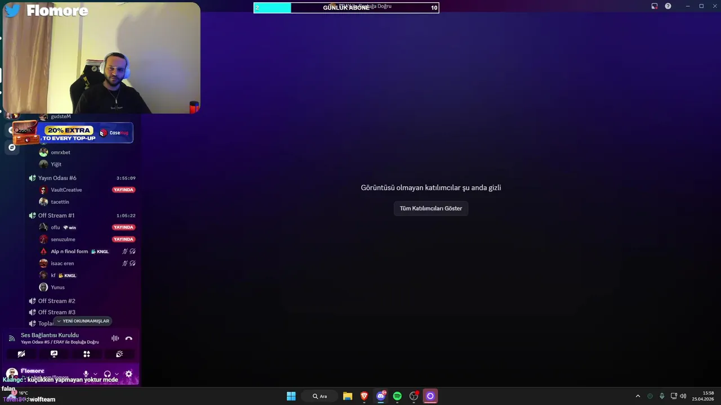Screen dimensions: 721x405
Task: Select user tacettin
Action: [x=60, y=202]
